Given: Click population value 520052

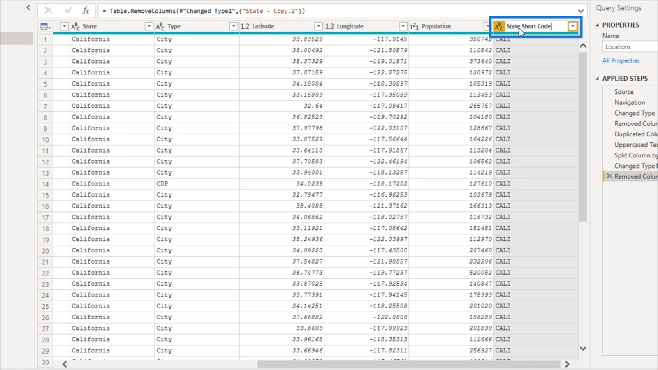Looking at the screenshot, I should (480, 273).
